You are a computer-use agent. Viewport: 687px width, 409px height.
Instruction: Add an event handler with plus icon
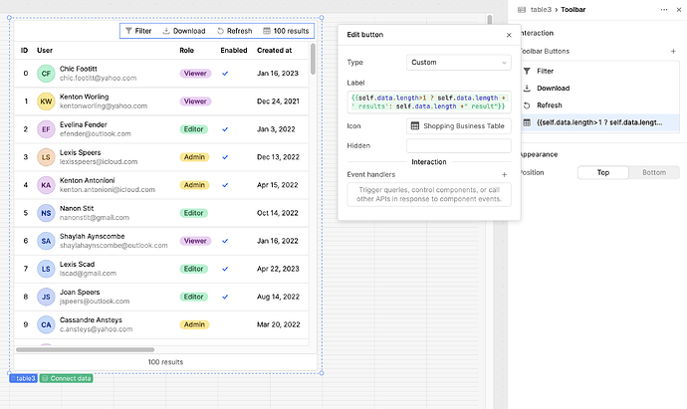[505, 174]
